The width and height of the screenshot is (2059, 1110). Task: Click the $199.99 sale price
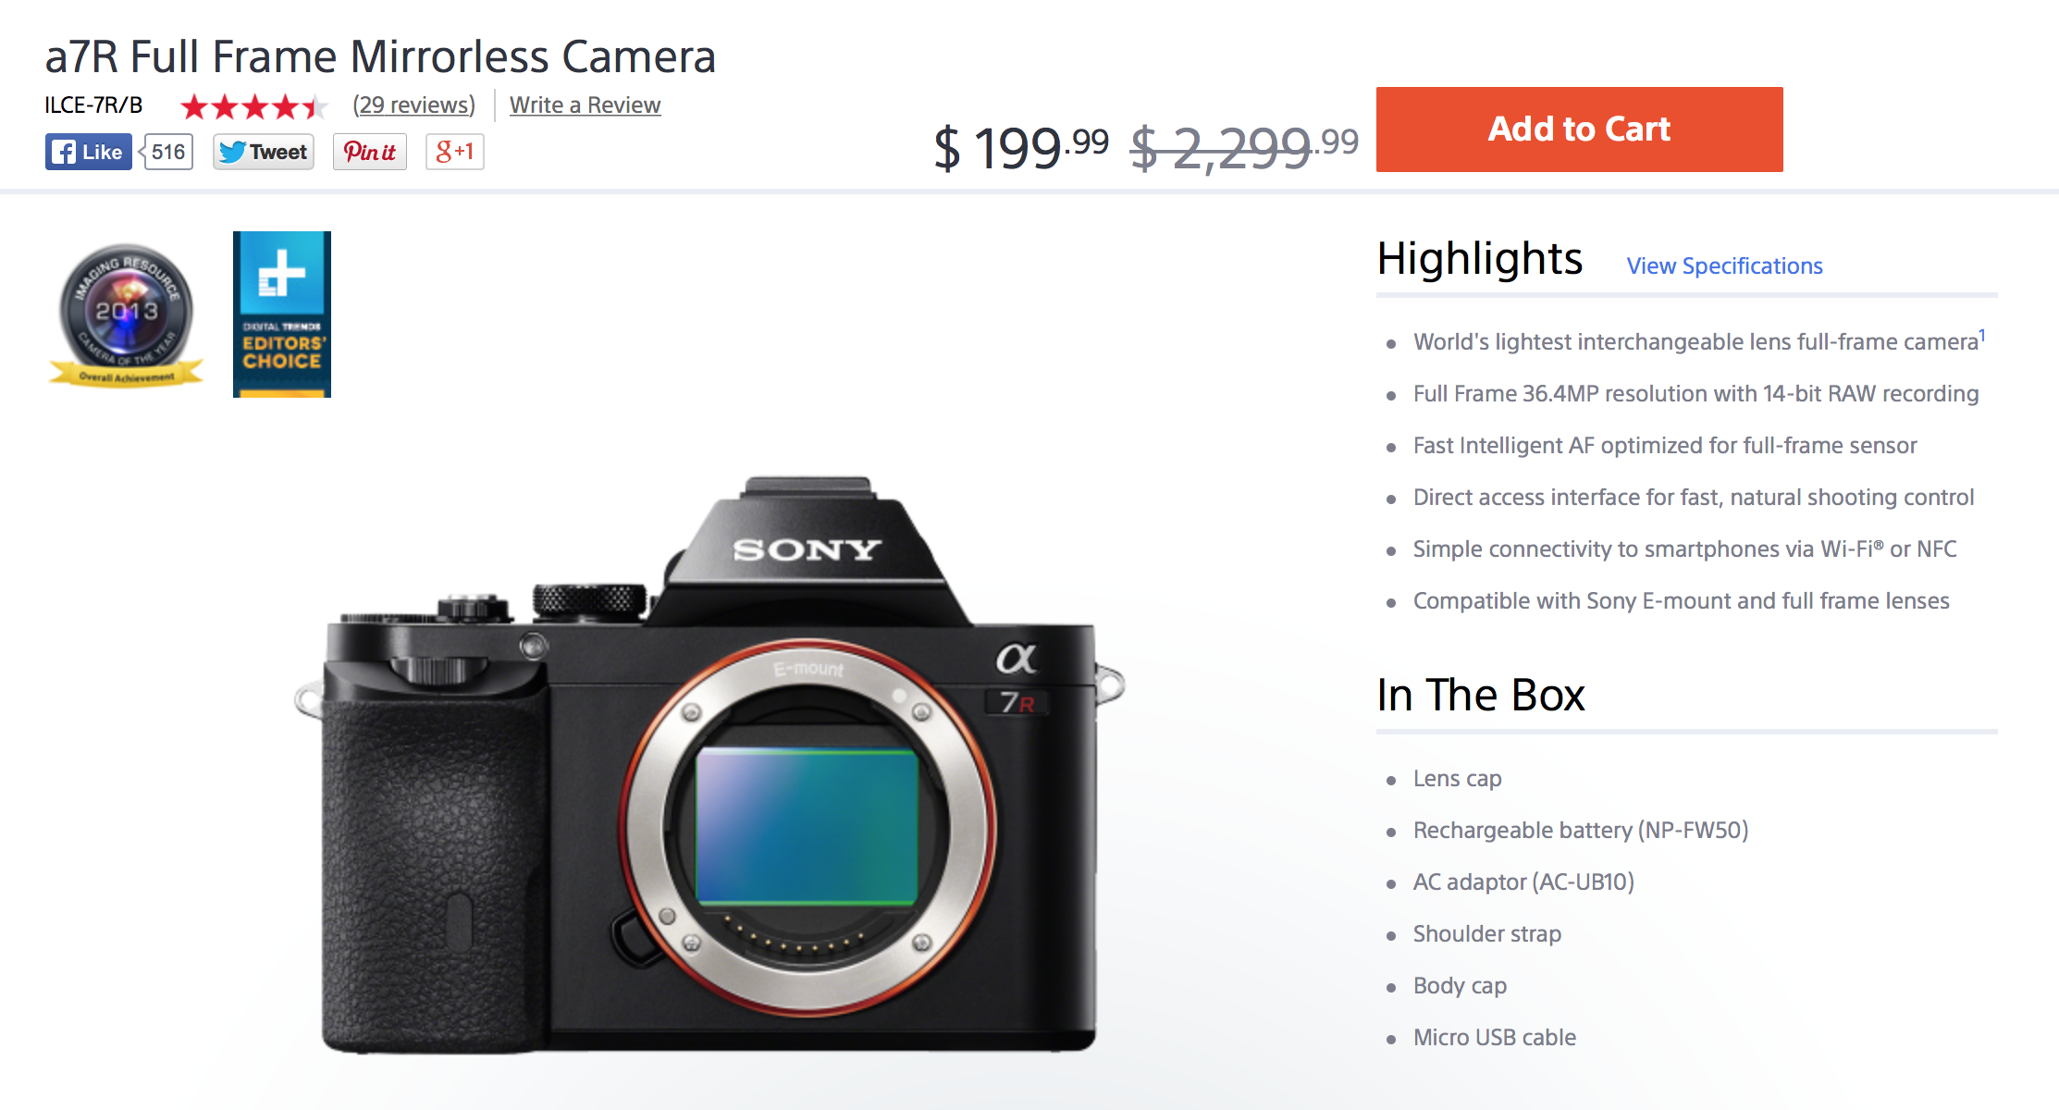tap(1020, 147)
